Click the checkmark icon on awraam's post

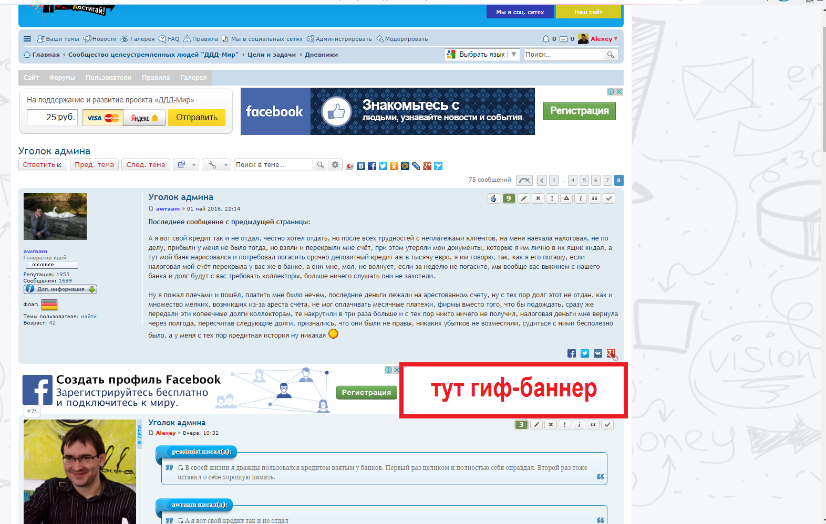[x=609, y=198]
